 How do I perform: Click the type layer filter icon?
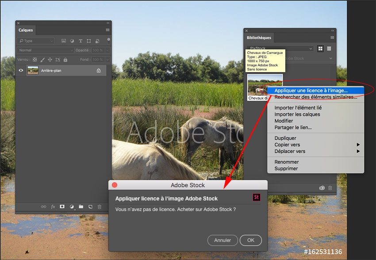[x=81, y=41]
